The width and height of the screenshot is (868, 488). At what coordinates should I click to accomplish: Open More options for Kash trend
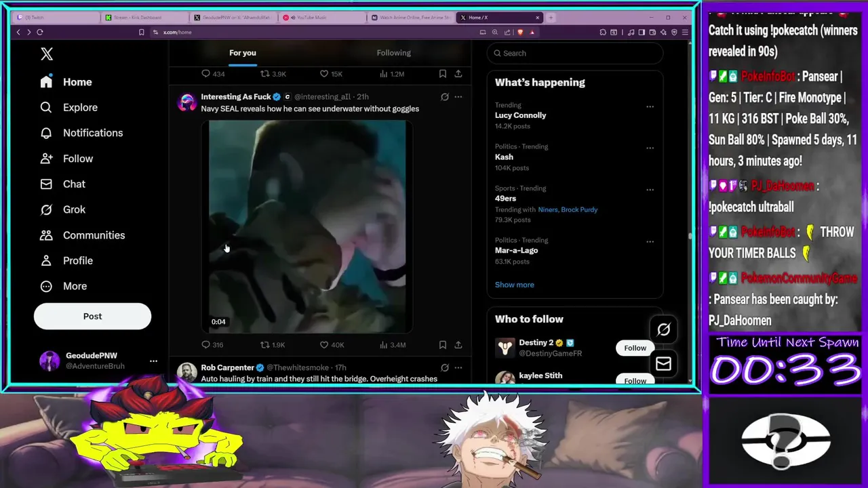(650, 148)
